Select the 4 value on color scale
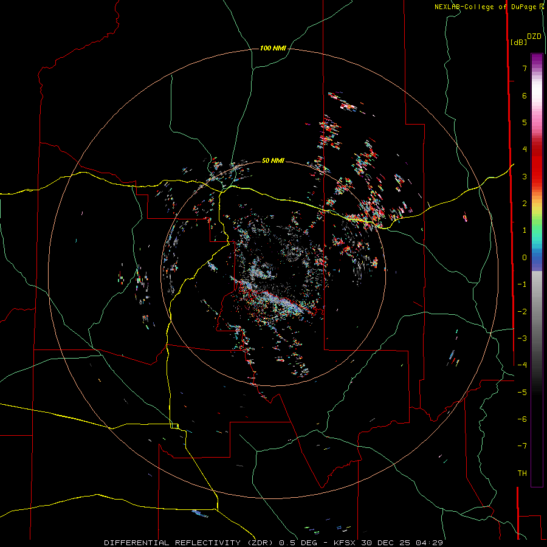This screenshot has width=547, height=547. click(x=525, y=150)
